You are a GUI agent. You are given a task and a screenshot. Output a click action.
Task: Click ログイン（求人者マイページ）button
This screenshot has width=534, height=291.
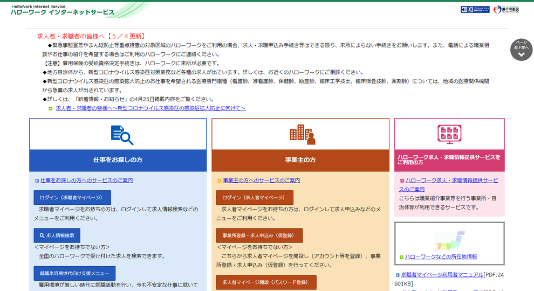[x=255, y=197]
